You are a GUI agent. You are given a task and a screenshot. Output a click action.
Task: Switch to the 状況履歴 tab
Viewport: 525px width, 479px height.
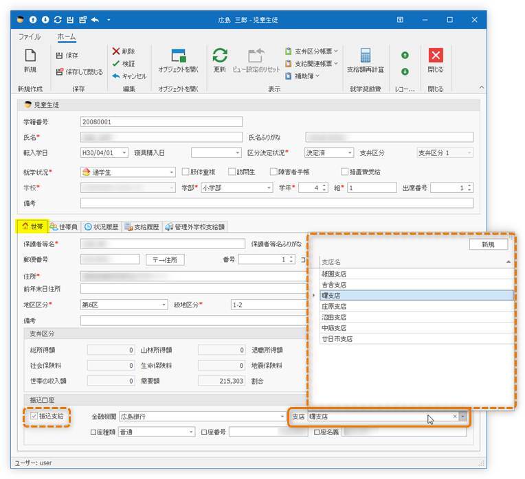(102, 227)
